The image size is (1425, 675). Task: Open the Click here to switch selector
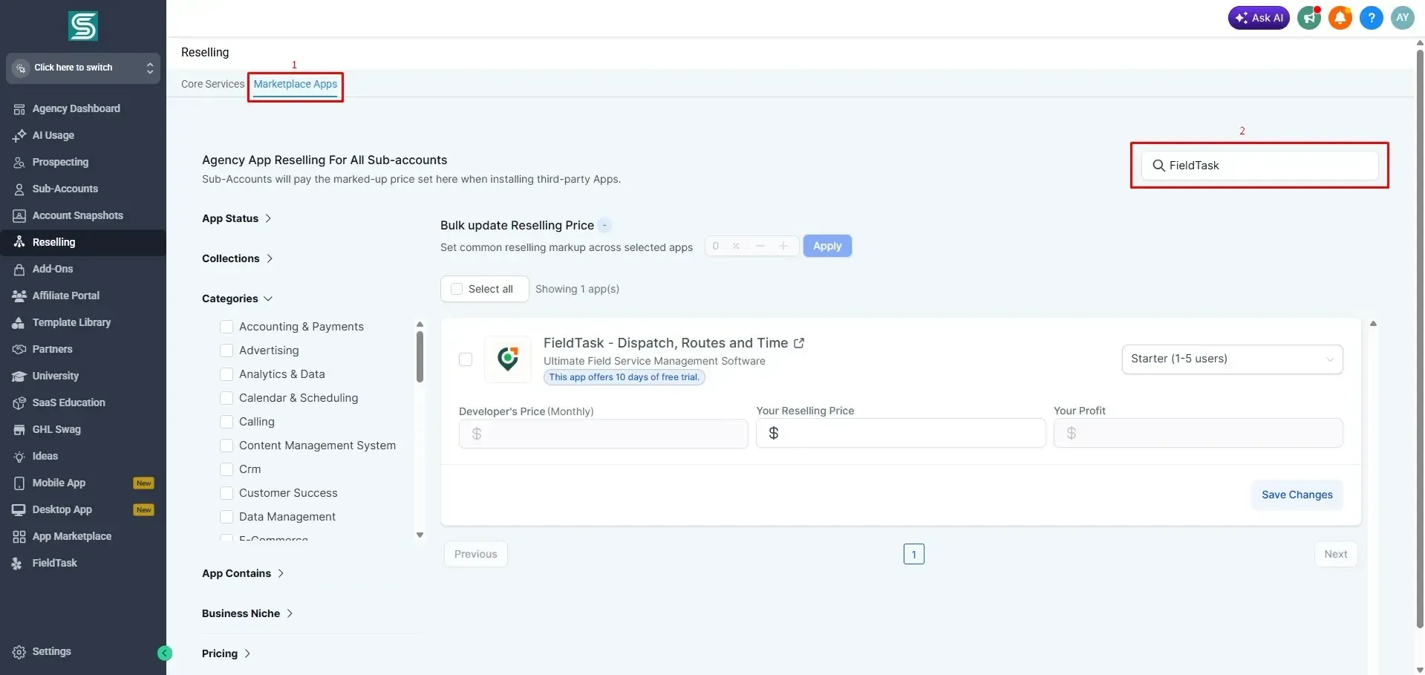(83, 68)
